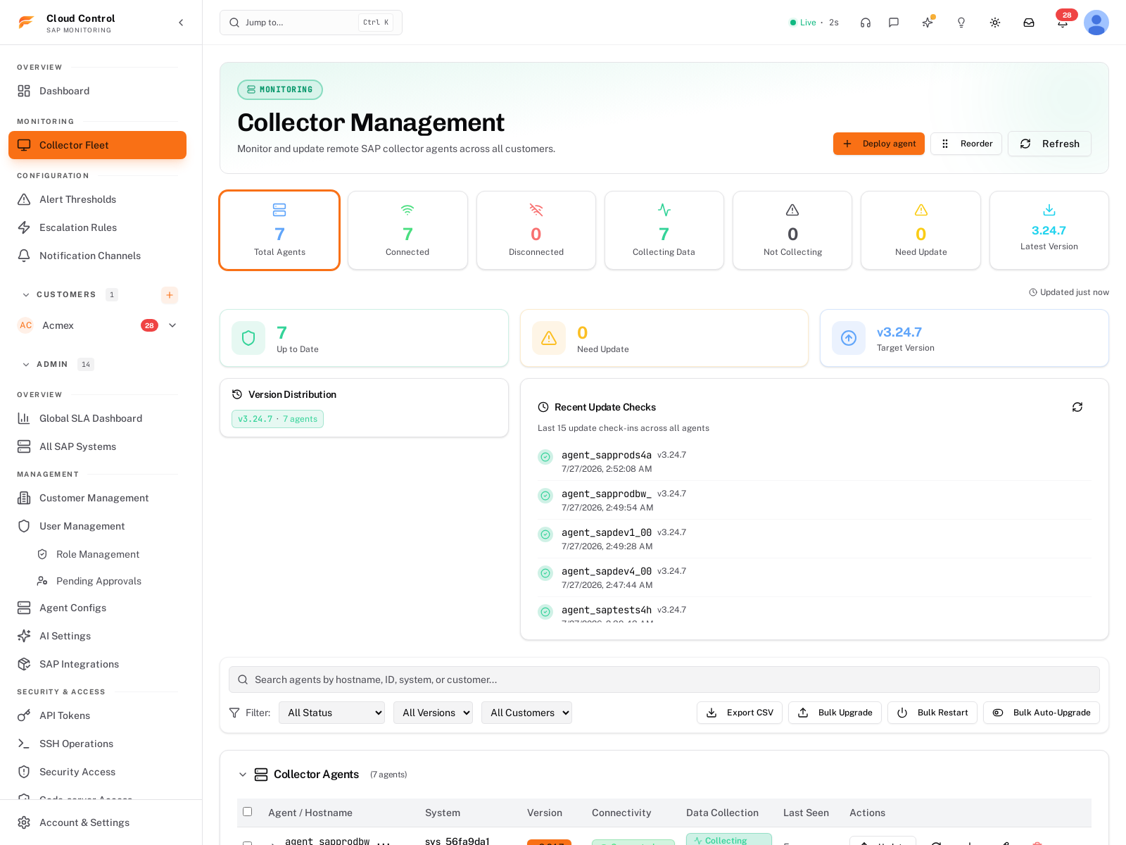Click the v3.24.7 · 7 agents version chip
Screen dimensions: 1126x845
point(277,419)
